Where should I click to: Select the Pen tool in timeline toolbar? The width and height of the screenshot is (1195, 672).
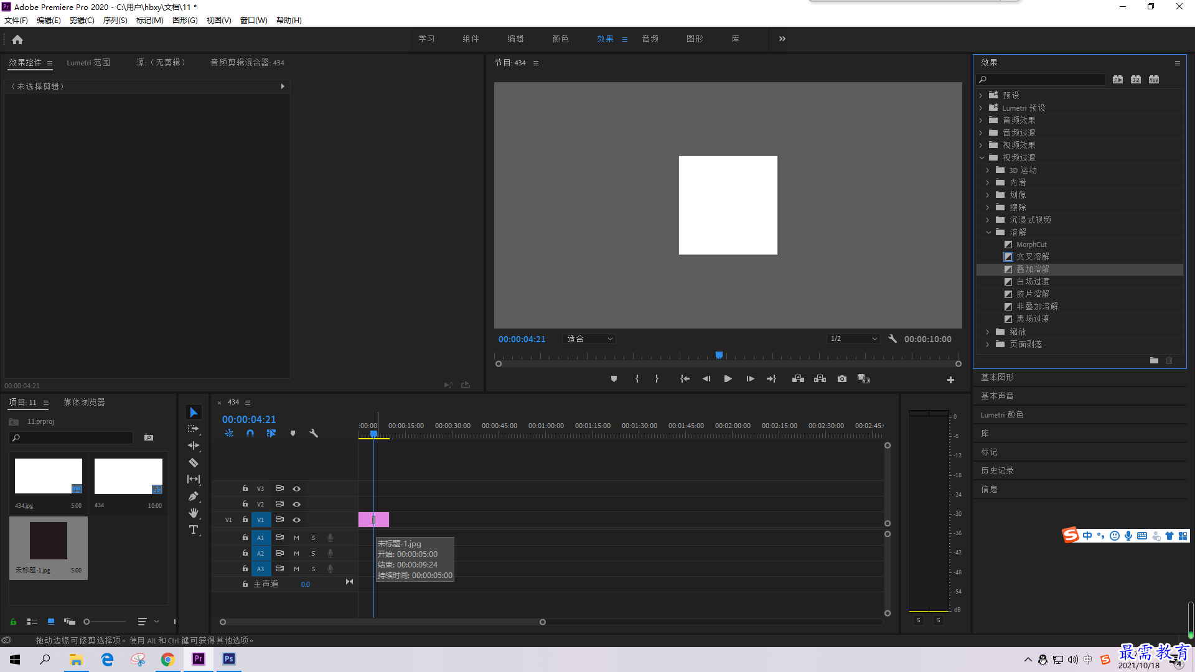[194, 496]
